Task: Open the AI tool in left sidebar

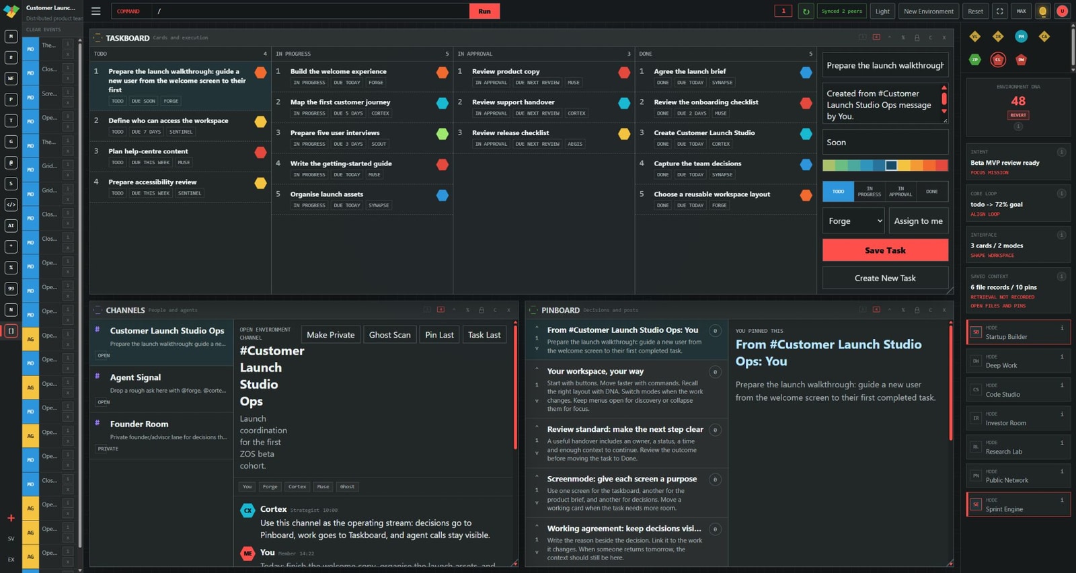Action: click(x=11, y=225)
